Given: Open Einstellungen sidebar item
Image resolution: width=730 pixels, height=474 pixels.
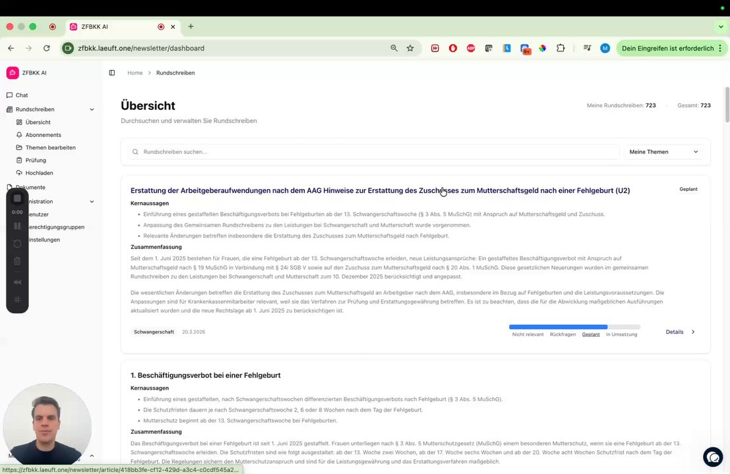Looking at the screenshot, I should (44, 240).
